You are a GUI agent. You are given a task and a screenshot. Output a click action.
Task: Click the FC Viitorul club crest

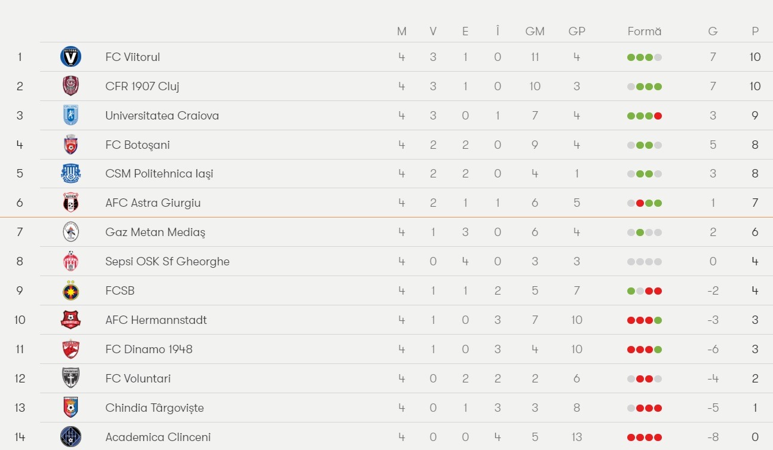click(x=70, y=57)
